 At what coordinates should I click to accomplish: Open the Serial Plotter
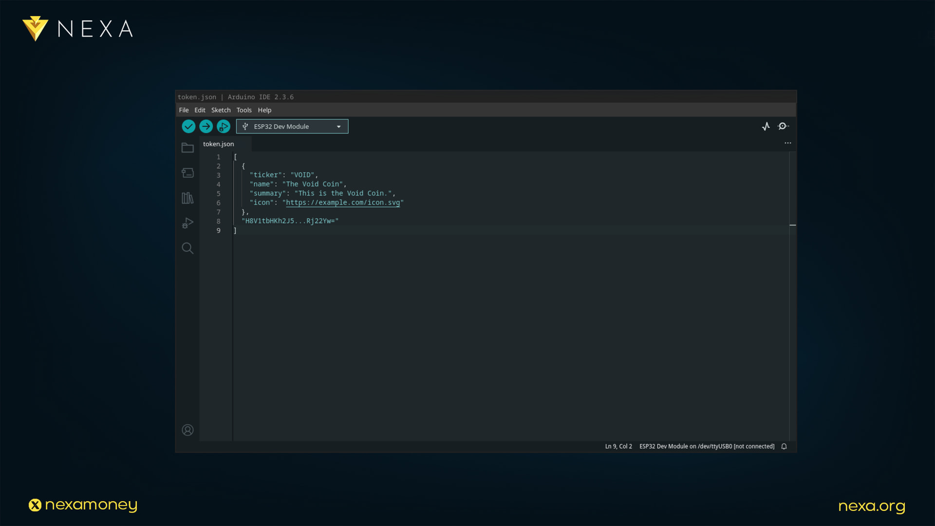[766, 127]
